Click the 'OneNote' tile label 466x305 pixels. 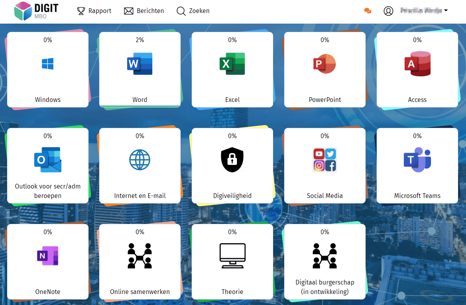pyautogui.click(x=48, y=292)
